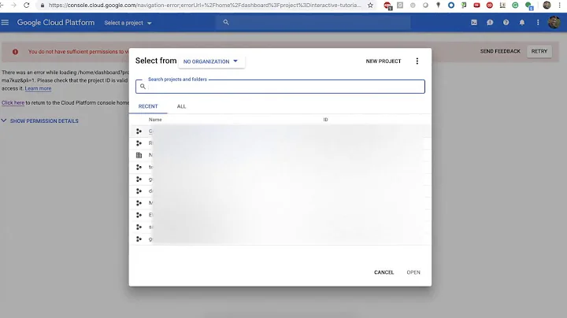Show notifications bell in header
The width and height of the screenshot is (567, 318).
click(x=522, y=22)
